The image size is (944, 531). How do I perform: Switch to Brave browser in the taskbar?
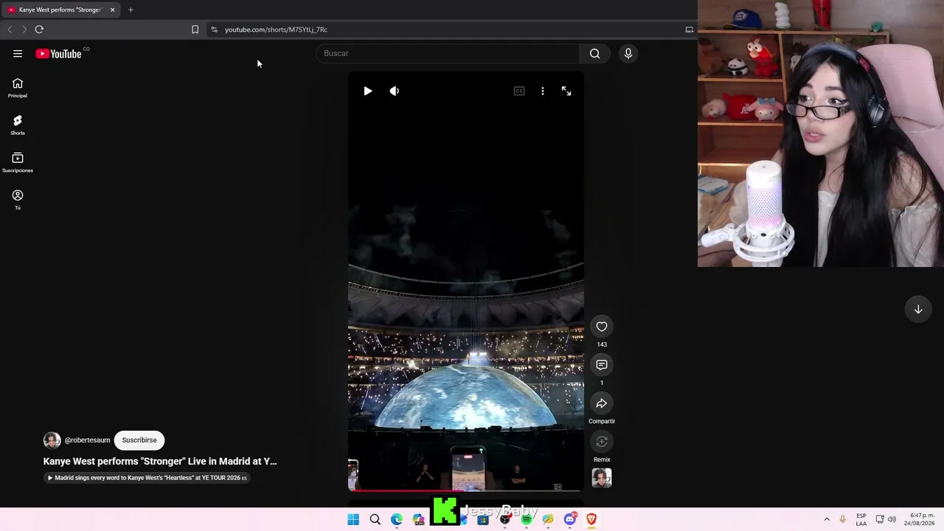[x=591, y=519]
